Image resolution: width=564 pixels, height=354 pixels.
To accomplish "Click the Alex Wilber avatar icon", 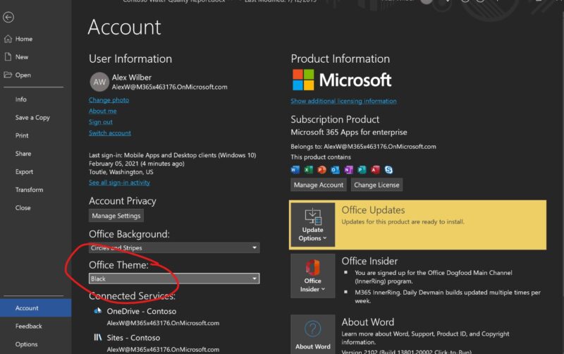I will 99,82.
